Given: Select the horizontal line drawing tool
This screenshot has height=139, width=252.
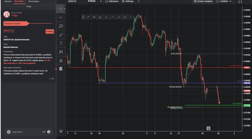Looking at the screenshot, I should coord(61,17).
